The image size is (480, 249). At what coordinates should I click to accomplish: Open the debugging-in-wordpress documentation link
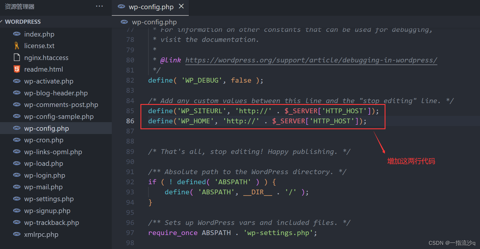311,60
